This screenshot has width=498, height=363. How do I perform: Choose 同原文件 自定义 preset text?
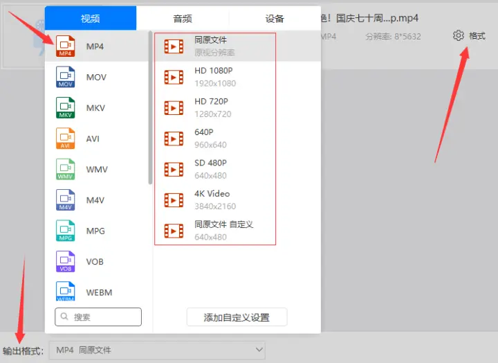tap(224, 224)
